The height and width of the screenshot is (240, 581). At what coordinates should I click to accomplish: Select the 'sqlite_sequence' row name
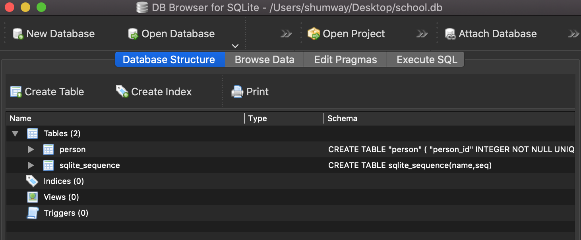pos(89,166)
